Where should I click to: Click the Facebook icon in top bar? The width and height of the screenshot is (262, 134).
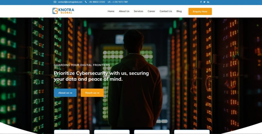[x=201, y=2]
